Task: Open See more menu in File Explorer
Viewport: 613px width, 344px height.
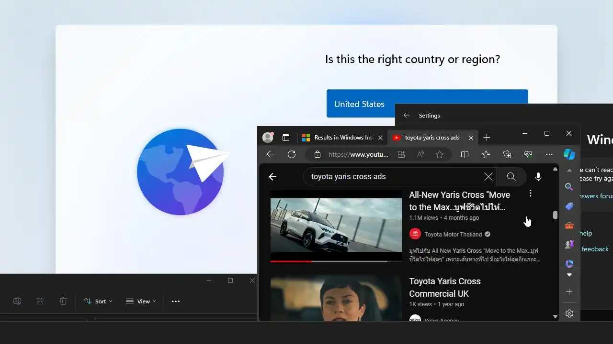Action: pos(176,301)
